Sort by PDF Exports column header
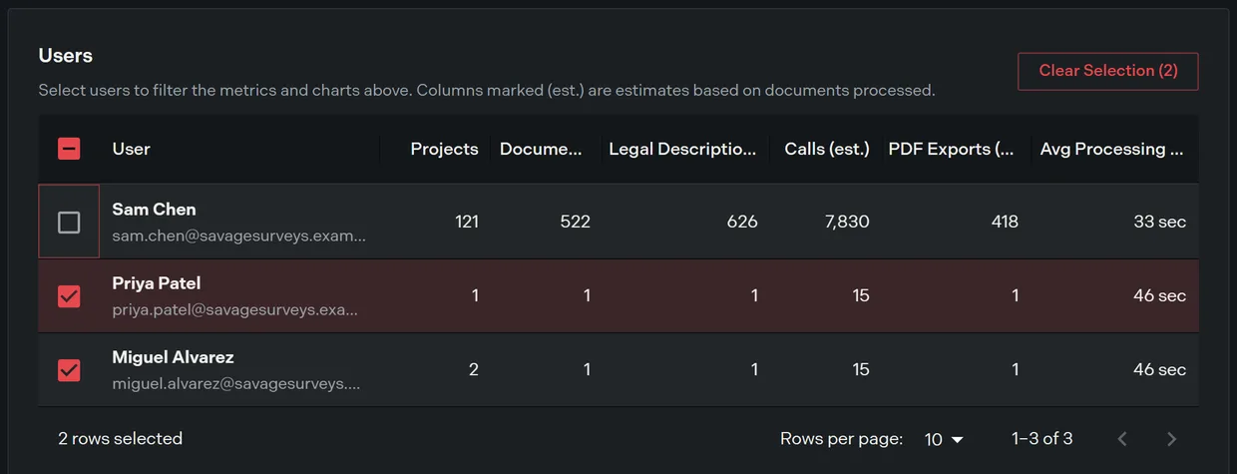1237x474 pixels. coord(952,149)
